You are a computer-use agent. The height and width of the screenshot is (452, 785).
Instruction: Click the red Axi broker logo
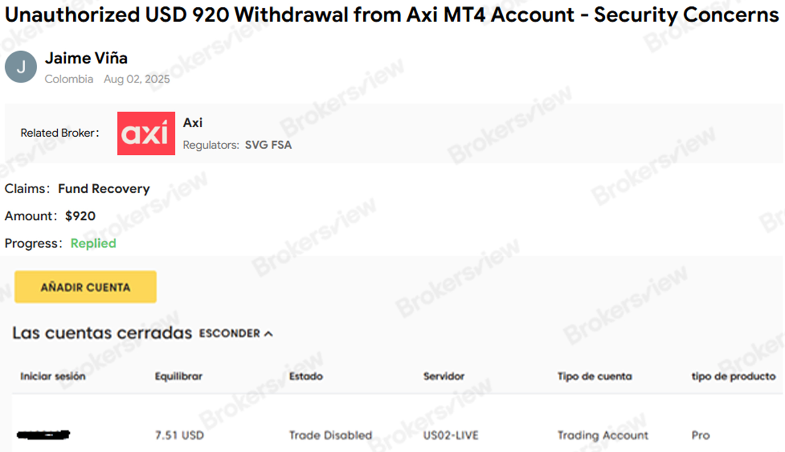pos(146,133)
